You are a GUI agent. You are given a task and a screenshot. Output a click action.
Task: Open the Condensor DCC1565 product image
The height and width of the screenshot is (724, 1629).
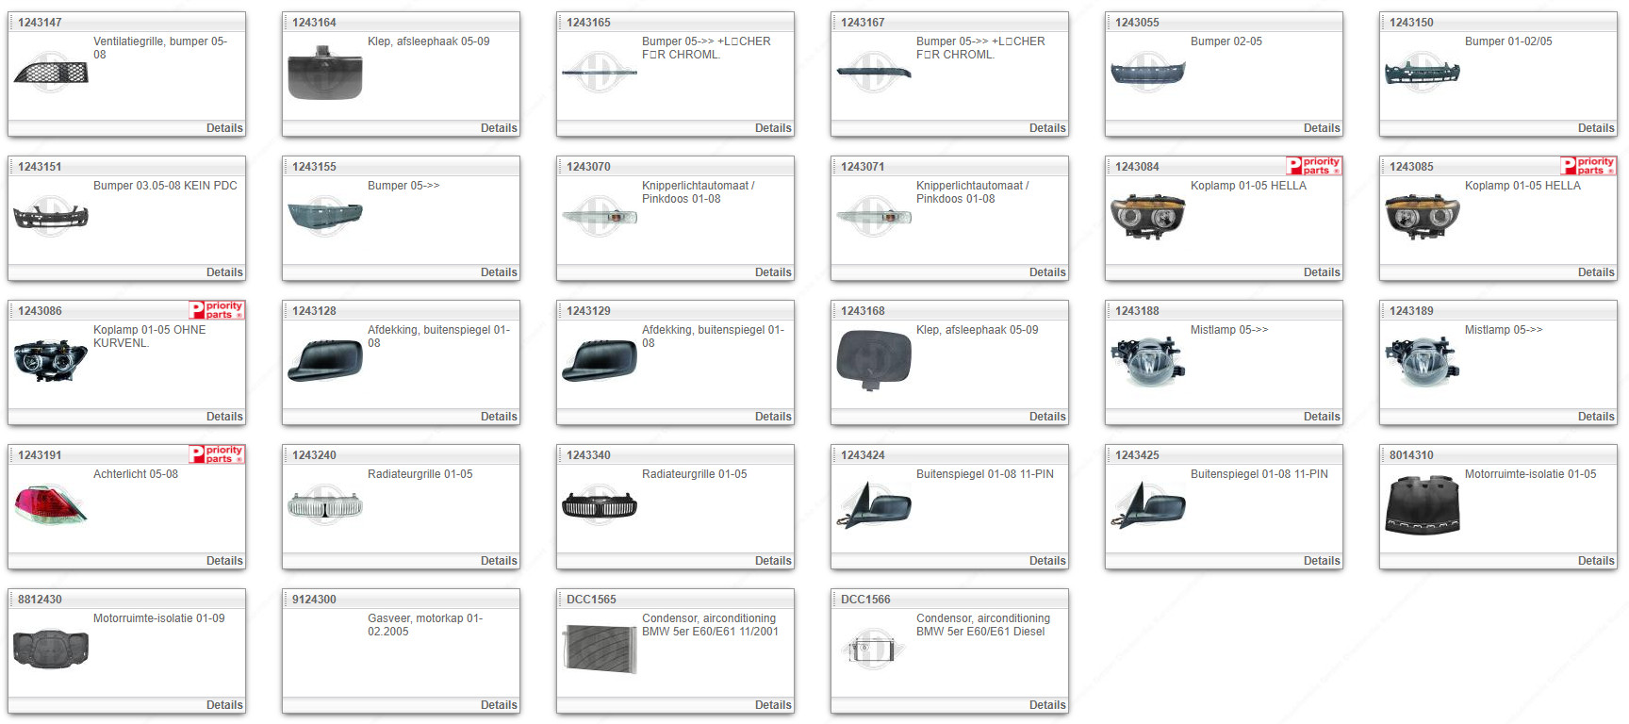click(600, 650)
